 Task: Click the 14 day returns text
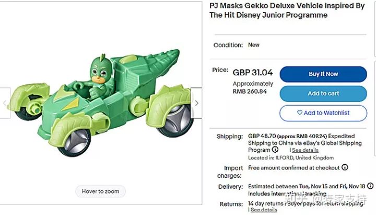pos(266,203)
